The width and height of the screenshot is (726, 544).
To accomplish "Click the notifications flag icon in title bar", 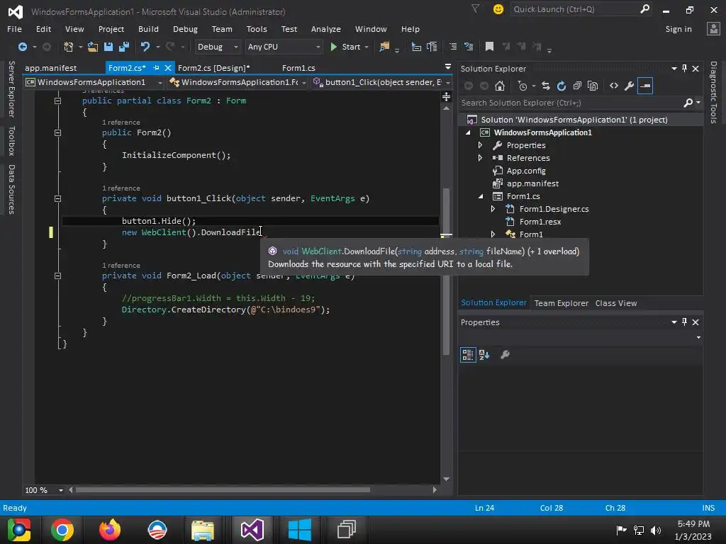I will (476, 8).
